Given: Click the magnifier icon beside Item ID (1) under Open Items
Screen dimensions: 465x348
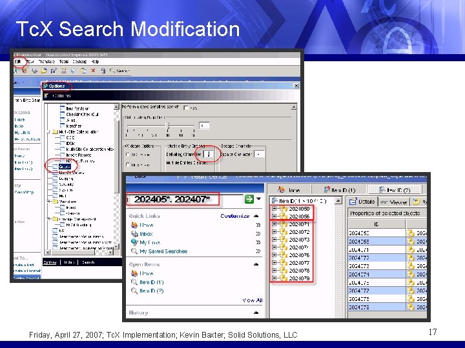Looking at the screenshot, I should coord(134,282).
